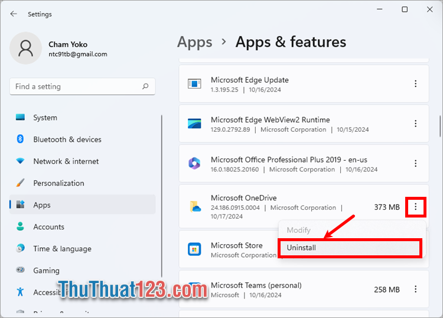The width and height of the screenshot is (443, 318).
Task: Click the Microsoft Edge Update app icon
Action: [x=194, y=84]
